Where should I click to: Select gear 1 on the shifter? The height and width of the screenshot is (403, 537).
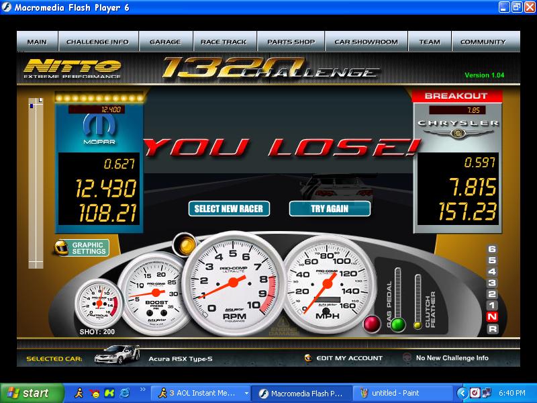pos(492,306)
